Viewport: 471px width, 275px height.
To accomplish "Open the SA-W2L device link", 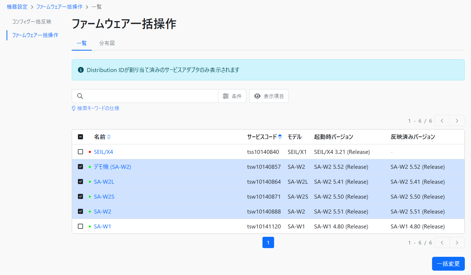I will [x=104, y=182].
